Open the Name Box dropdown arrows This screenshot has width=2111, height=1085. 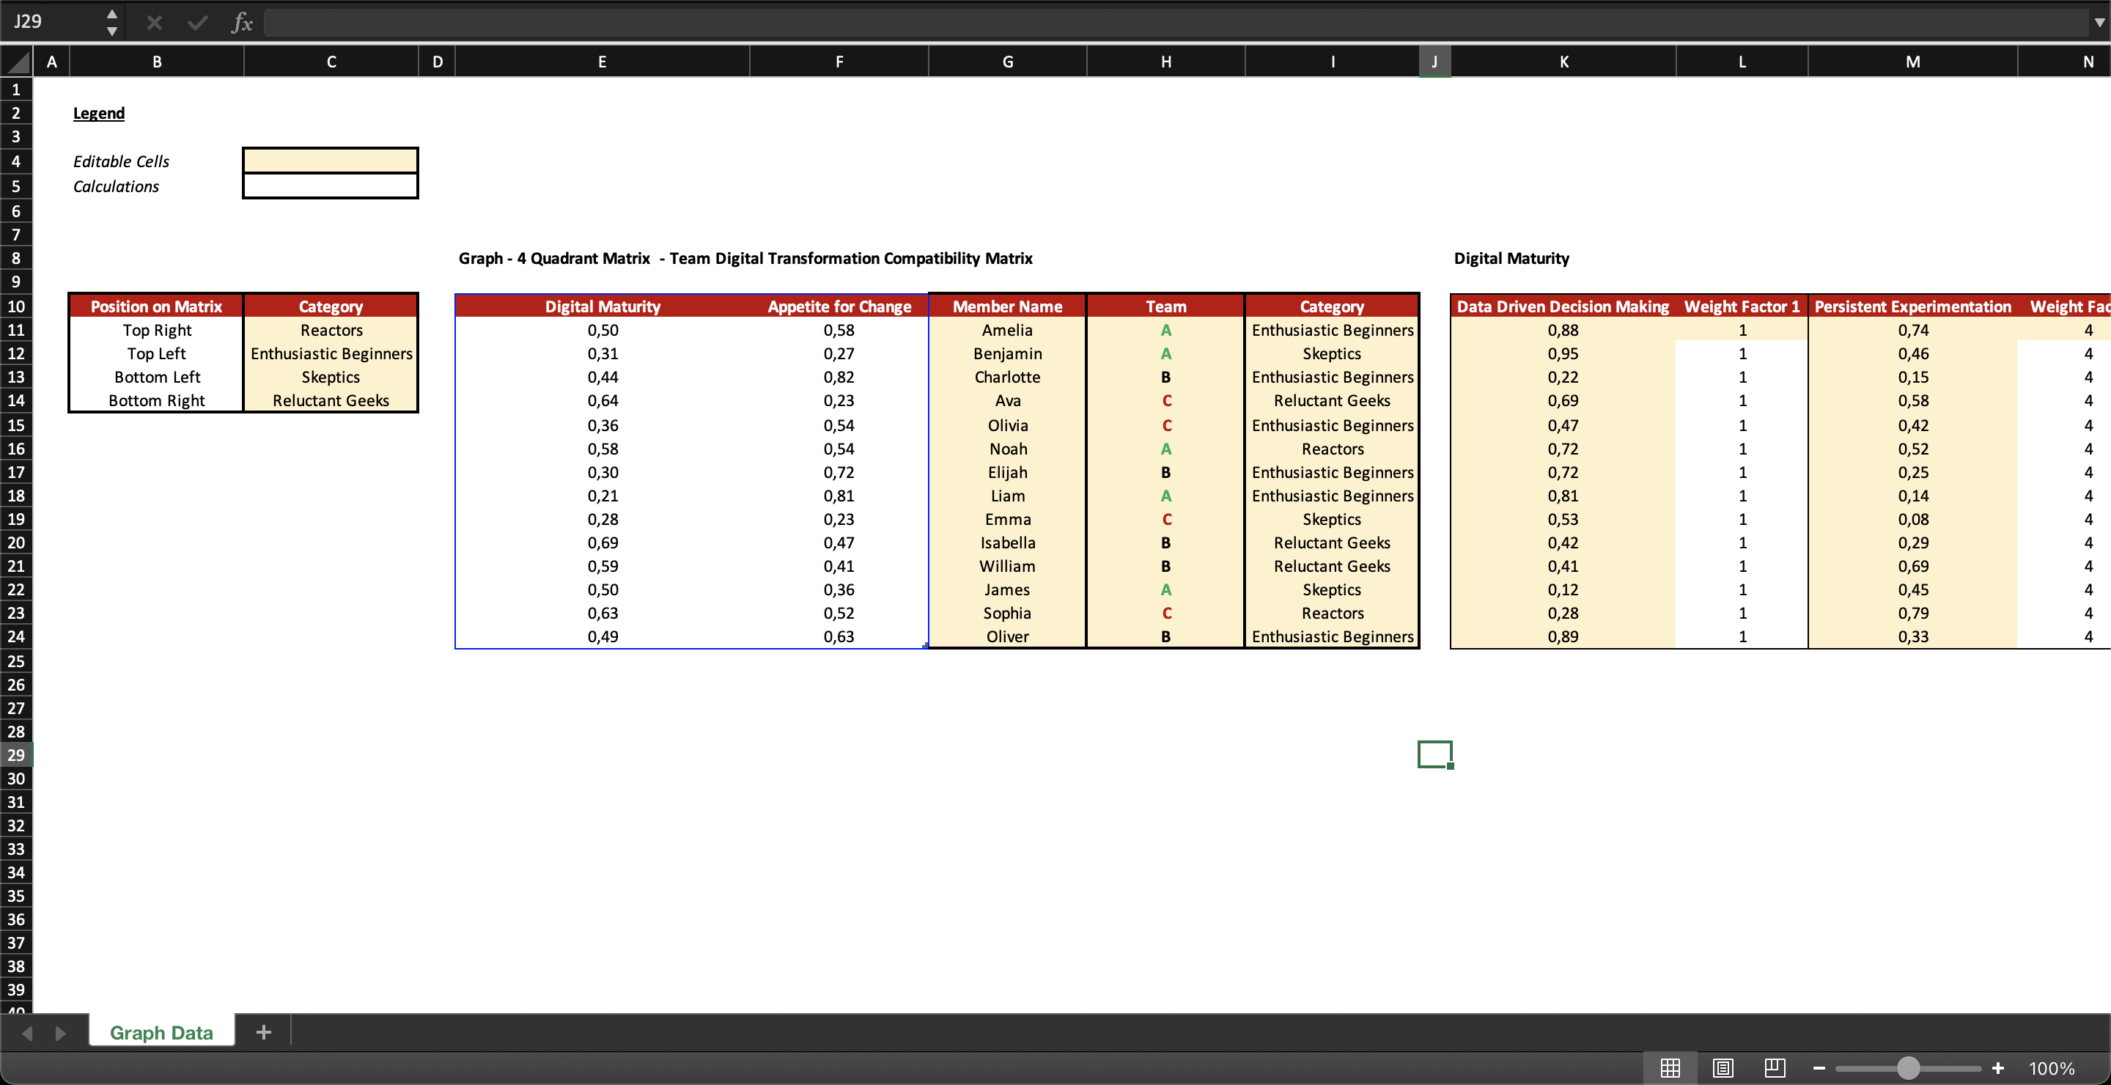tap(112, 22)
